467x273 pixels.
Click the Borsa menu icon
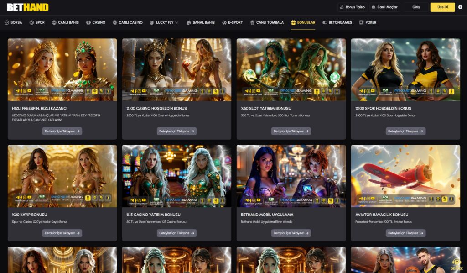point(6,22)
